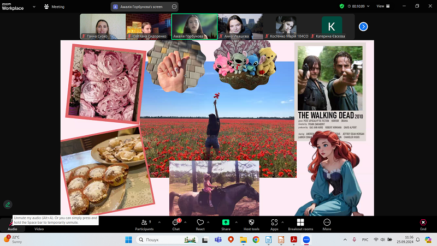Expand the Participants options chevron
Image resolution: width=437 pixels, height=246 pixels.
[x=160, y=223]
